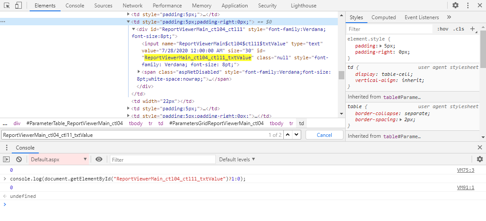Open VM91:1 source link
486x221 pixels.
[466, 187]
